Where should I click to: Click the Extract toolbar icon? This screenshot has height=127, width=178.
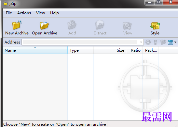point(100,25)
